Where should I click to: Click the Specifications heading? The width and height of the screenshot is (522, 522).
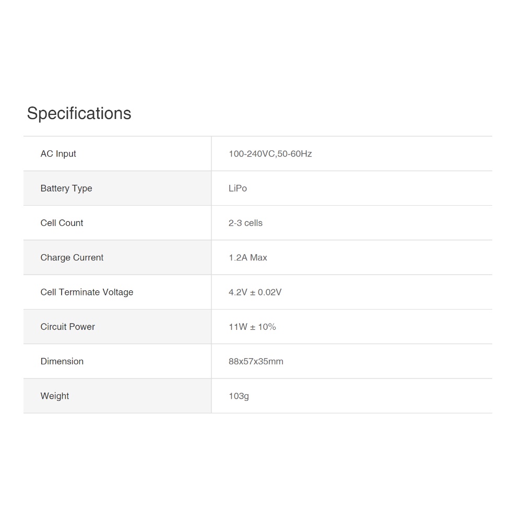click(x=79, y=113)
